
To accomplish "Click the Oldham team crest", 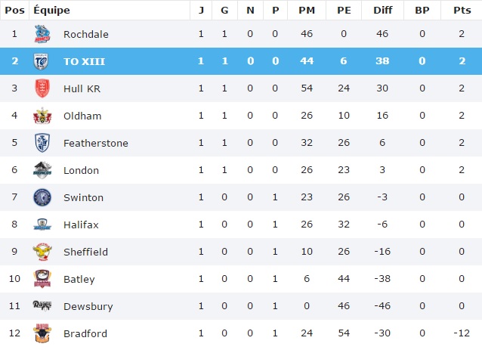I will pyautogui.click(x=42, y=116).
